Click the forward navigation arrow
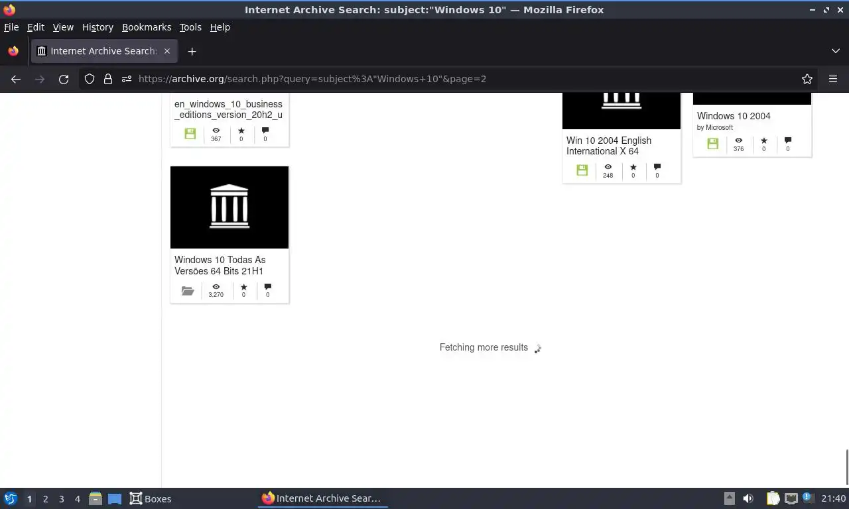Viewport: 849px width, 509px height. click(40, 79)
